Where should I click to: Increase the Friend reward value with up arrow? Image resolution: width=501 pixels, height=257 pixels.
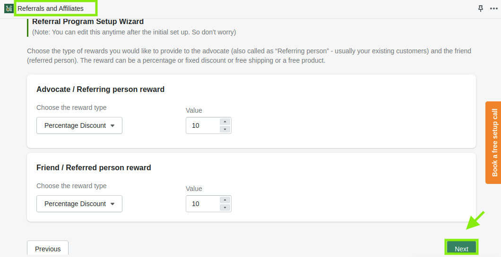225,200
